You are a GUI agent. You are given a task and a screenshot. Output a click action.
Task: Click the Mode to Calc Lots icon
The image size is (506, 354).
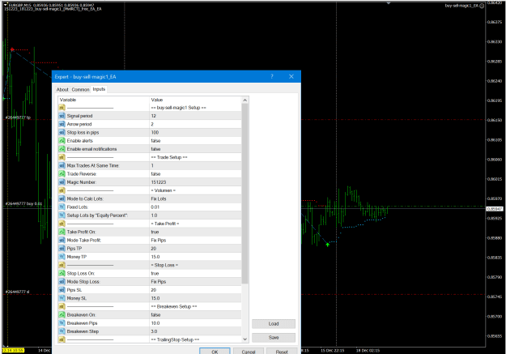click(x=62, y=198)
